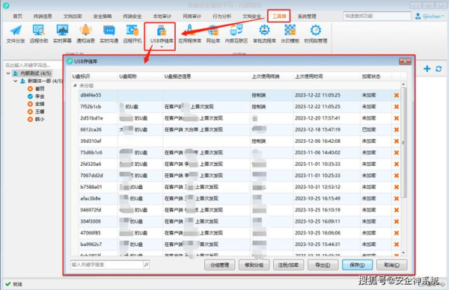Click the quick function search field
Screen dimensions: 449x290
(x=377, y=16)
